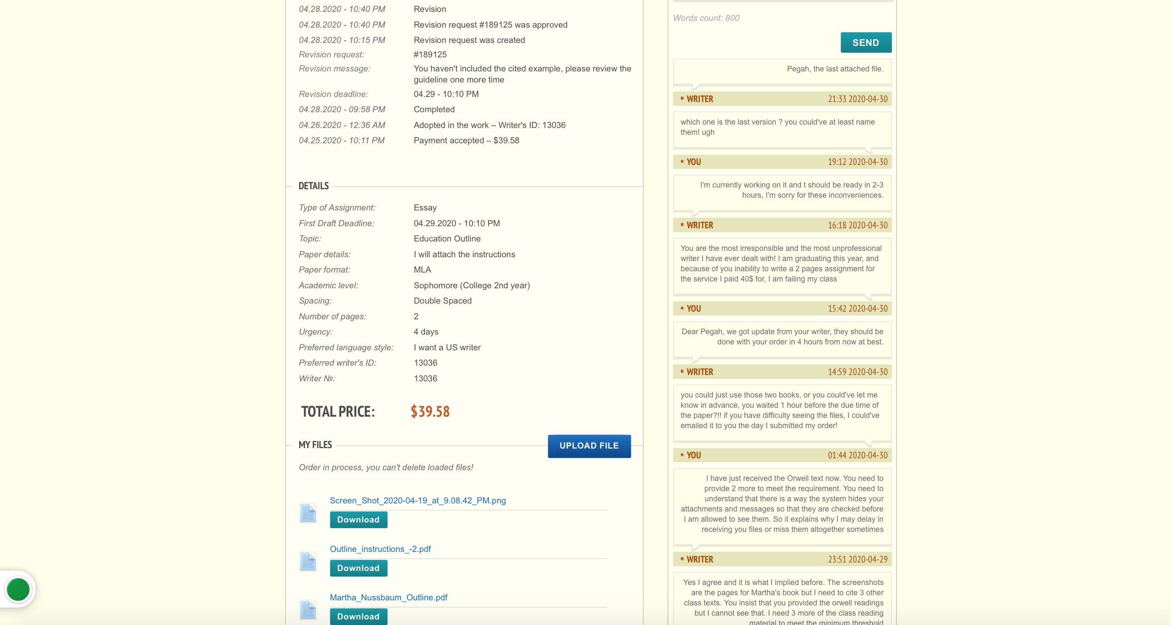Viewport: 1171px width, 625px height.
Task: Click 'Revision request #189125 was approved' entry
Action: click(x=490, y=25)
